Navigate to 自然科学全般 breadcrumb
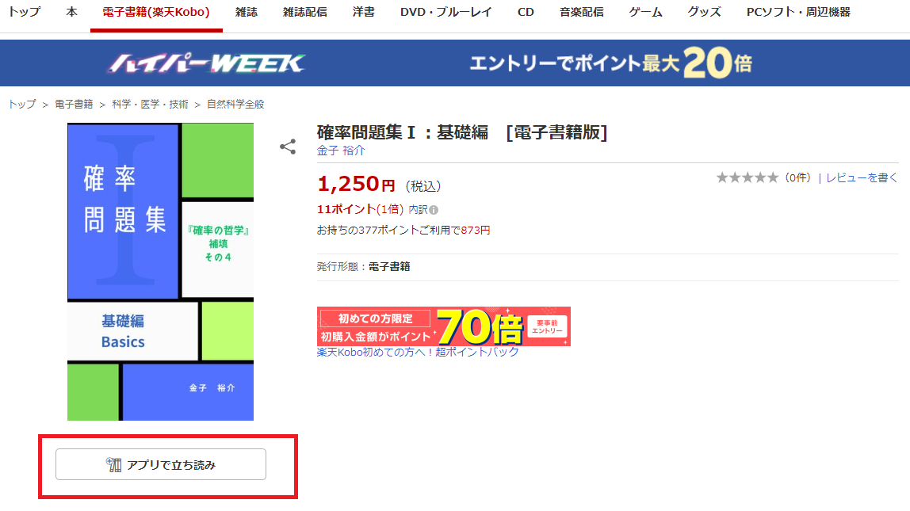The image size is (910, 511). [x=235, y=104]
